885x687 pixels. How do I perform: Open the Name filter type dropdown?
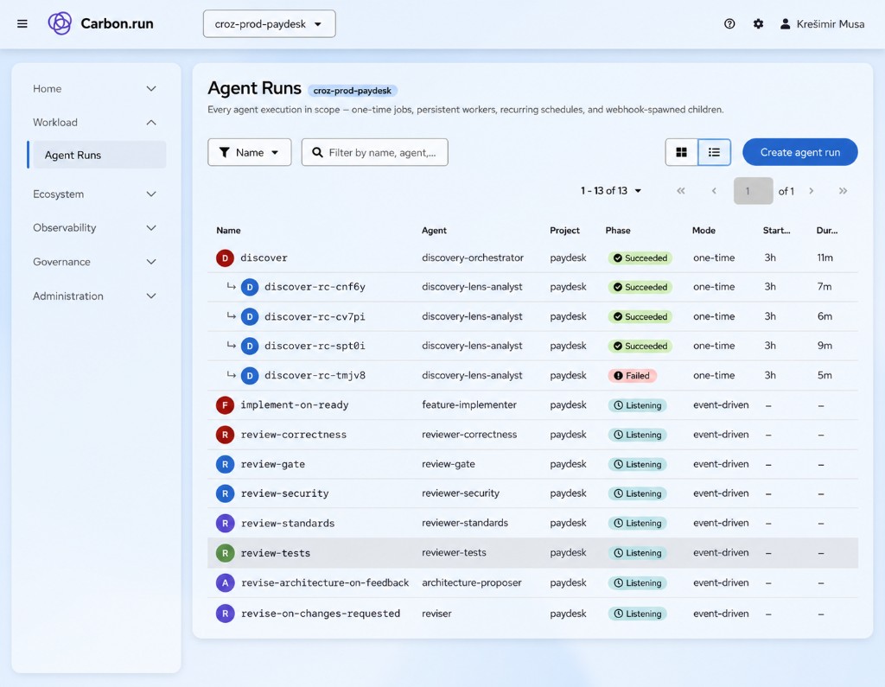[x=250, y=152]
